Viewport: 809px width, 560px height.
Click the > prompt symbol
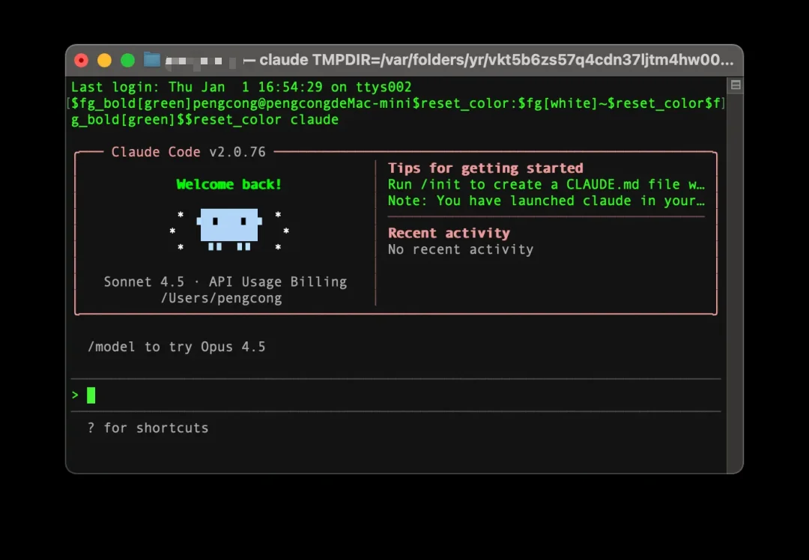tap(75, 395)
